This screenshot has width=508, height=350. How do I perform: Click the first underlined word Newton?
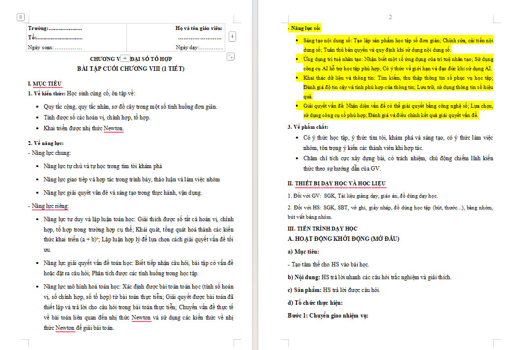tap(113, 128)
